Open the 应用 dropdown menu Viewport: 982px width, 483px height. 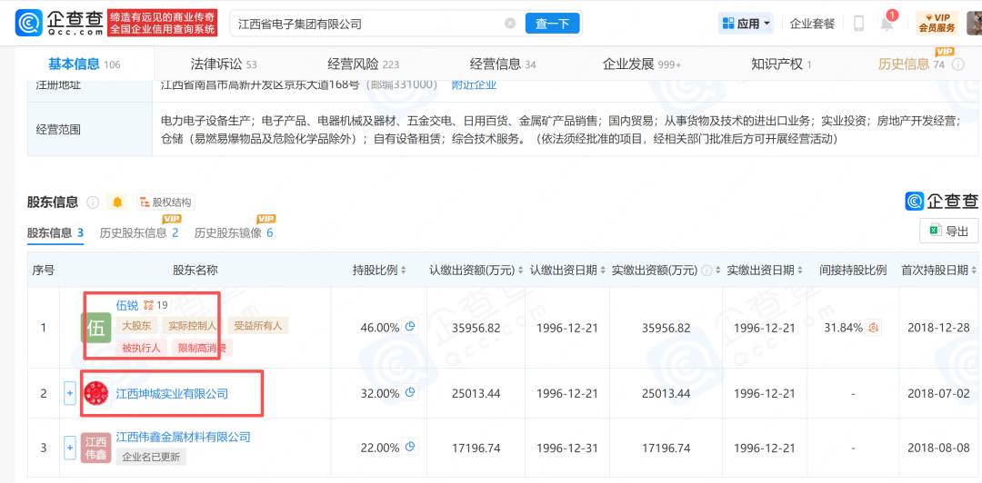click(746, 24)
